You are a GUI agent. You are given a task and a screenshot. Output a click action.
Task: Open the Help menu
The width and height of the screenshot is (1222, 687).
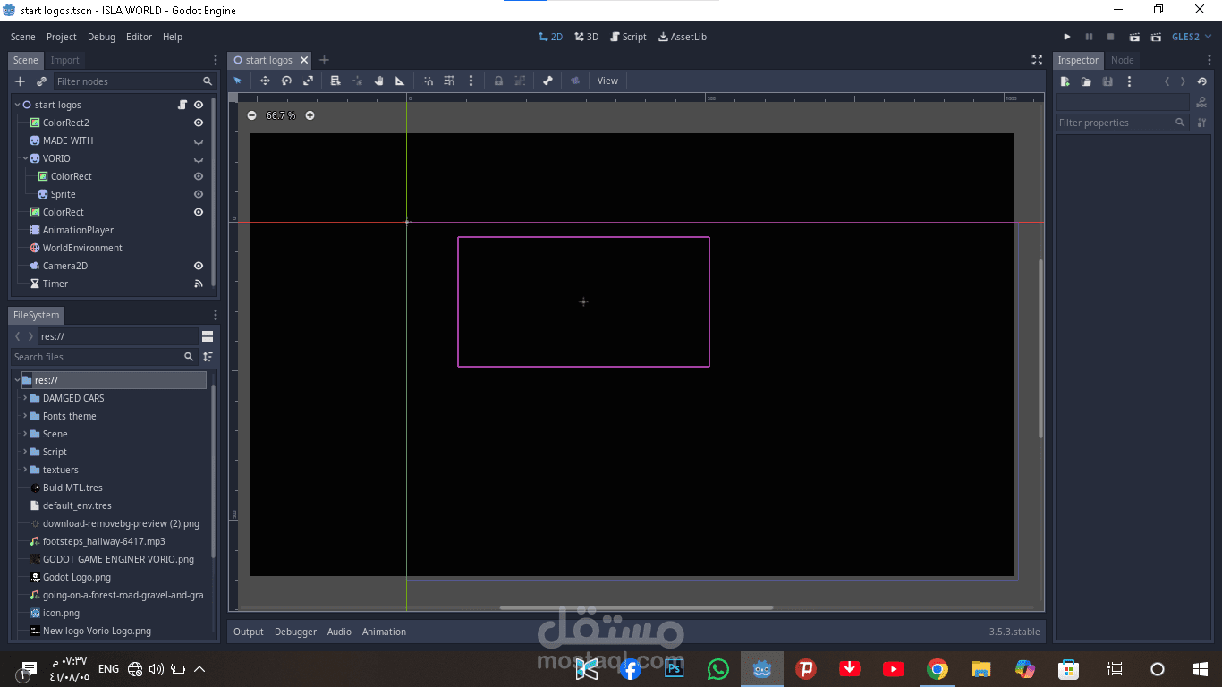tap(173, 37)
